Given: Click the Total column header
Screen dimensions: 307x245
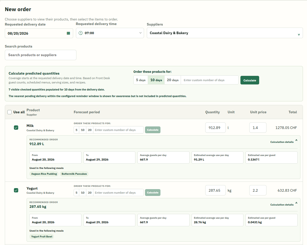Looking at the screenshot, I should (x=293, y=112).
